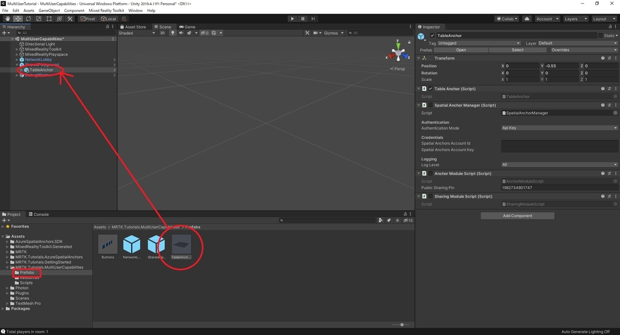Open NetworkLobby prefab via right chevron

point(114,59)
